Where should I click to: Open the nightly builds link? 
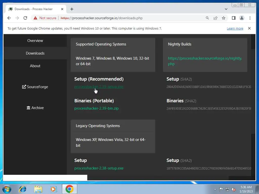pos(205,61)
